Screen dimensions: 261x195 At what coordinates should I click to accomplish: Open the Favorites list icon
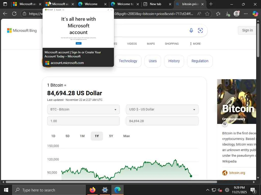tap(218, 14)
